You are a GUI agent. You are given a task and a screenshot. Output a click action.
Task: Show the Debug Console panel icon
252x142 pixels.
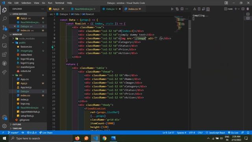pyautogui.click(x=204, y=9)
